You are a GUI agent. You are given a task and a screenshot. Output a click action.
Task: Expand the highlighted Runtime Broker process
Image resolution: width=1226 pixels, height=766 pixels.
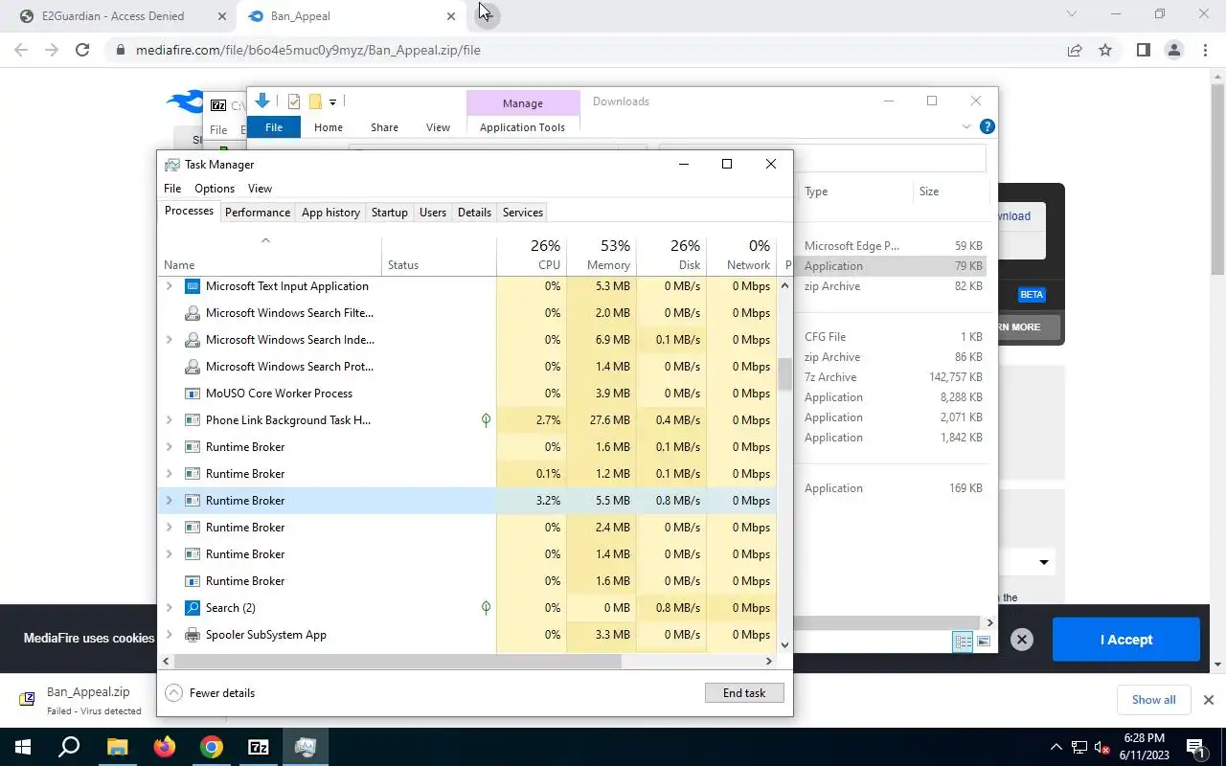coord(170,501)
